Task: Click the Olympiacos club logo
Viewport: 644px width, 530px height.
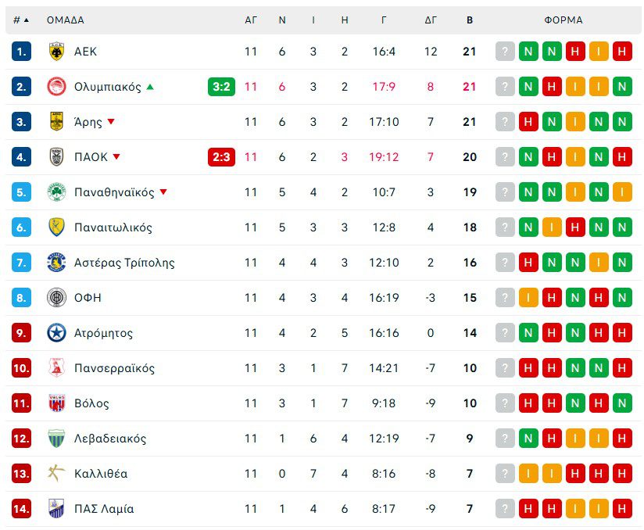Action: (56, 87)
